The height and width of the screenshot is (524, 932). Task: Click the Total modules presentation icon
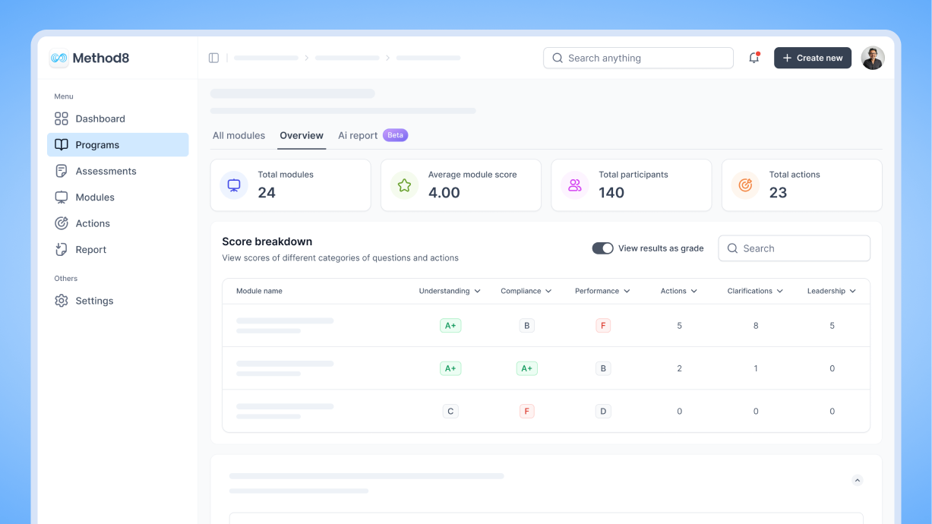pyautogui.click(x=234, y=185)
